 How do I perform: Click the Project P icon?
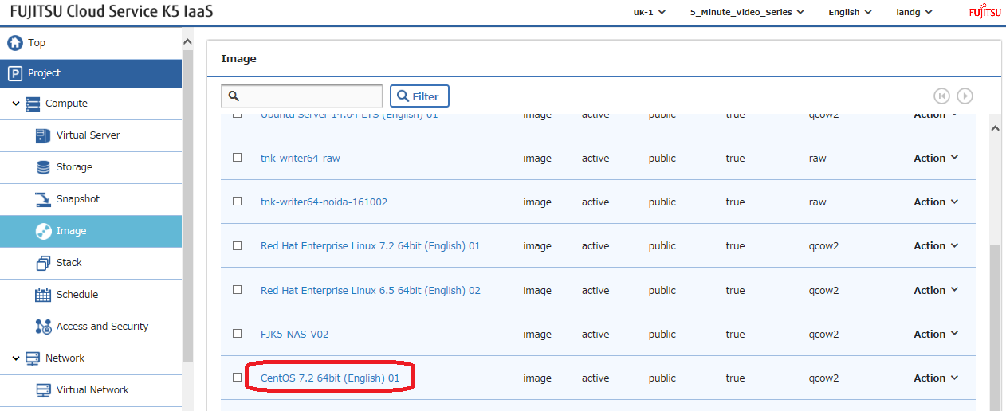pos(14,73)
